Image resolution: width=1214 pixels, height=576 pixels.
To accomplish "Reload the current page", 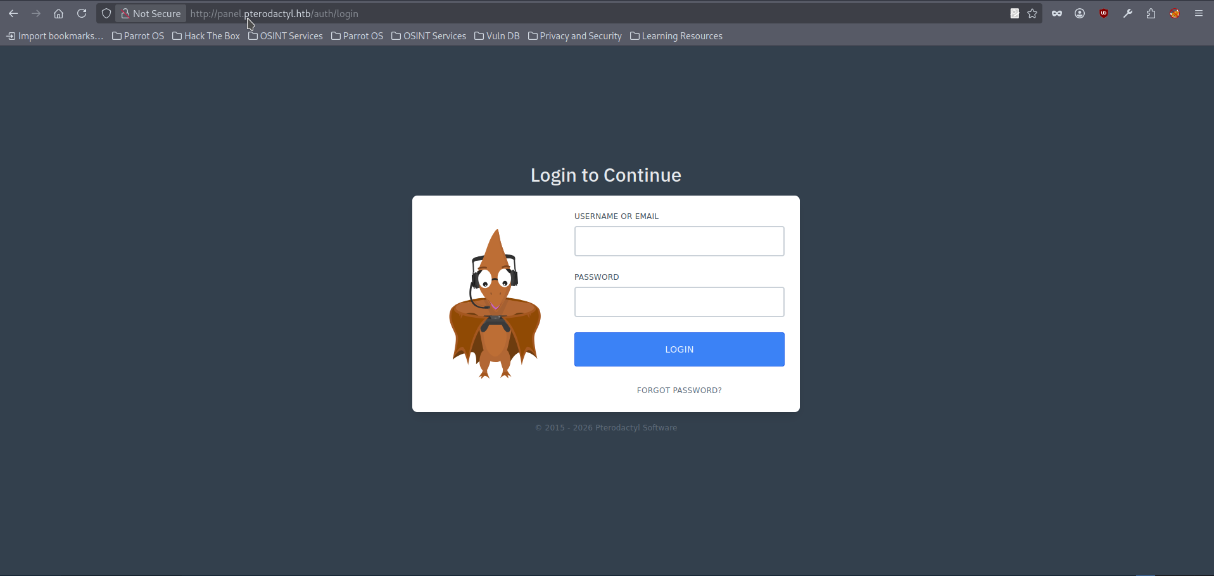I will coord(82,13).
